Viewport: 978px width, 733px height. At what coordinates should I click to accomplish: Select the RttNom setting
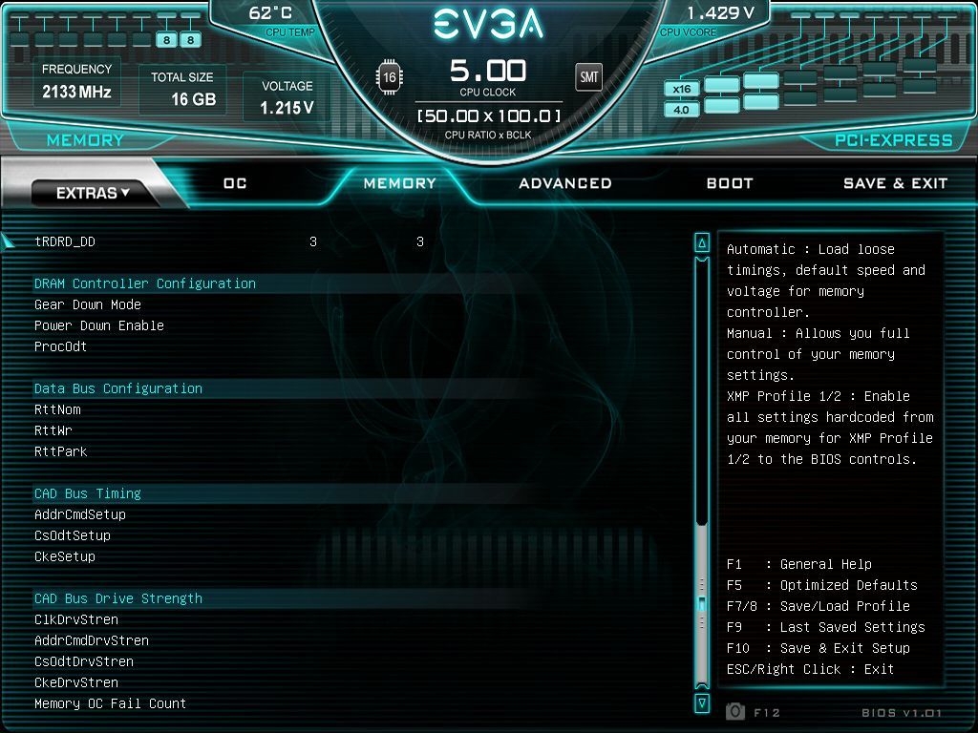57,409
